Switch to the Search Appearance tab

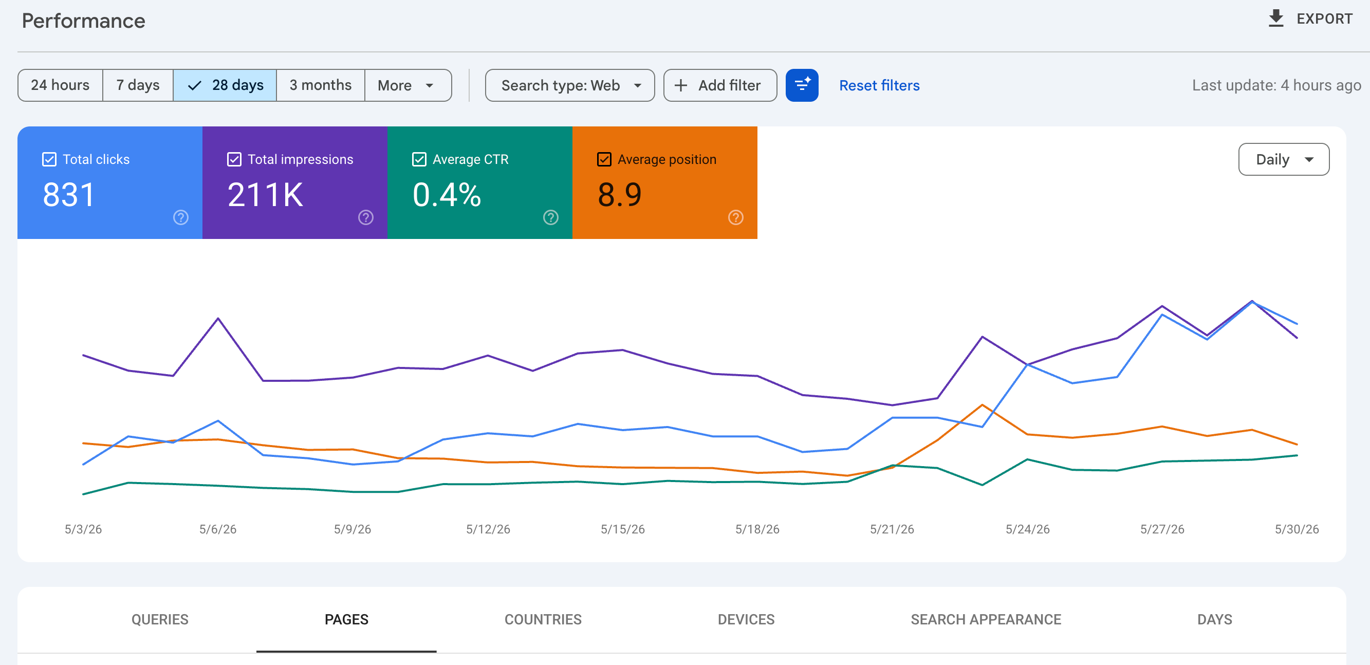pos(986,619)
